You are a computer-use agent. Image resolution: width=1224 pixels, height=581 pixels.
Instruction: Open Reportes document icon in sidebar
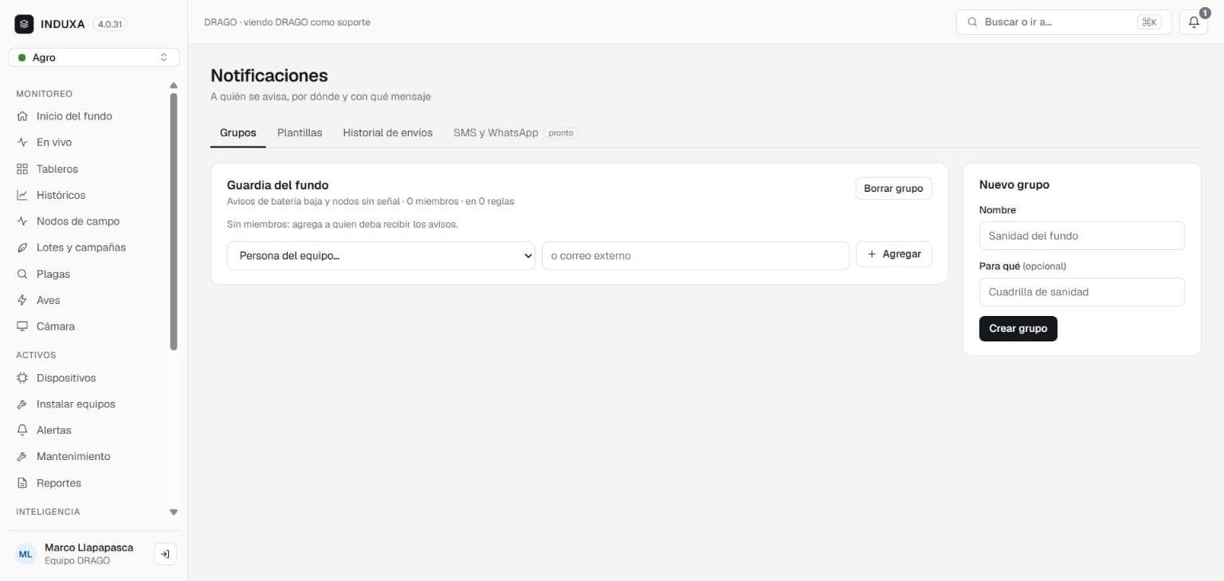pos(22,483)
